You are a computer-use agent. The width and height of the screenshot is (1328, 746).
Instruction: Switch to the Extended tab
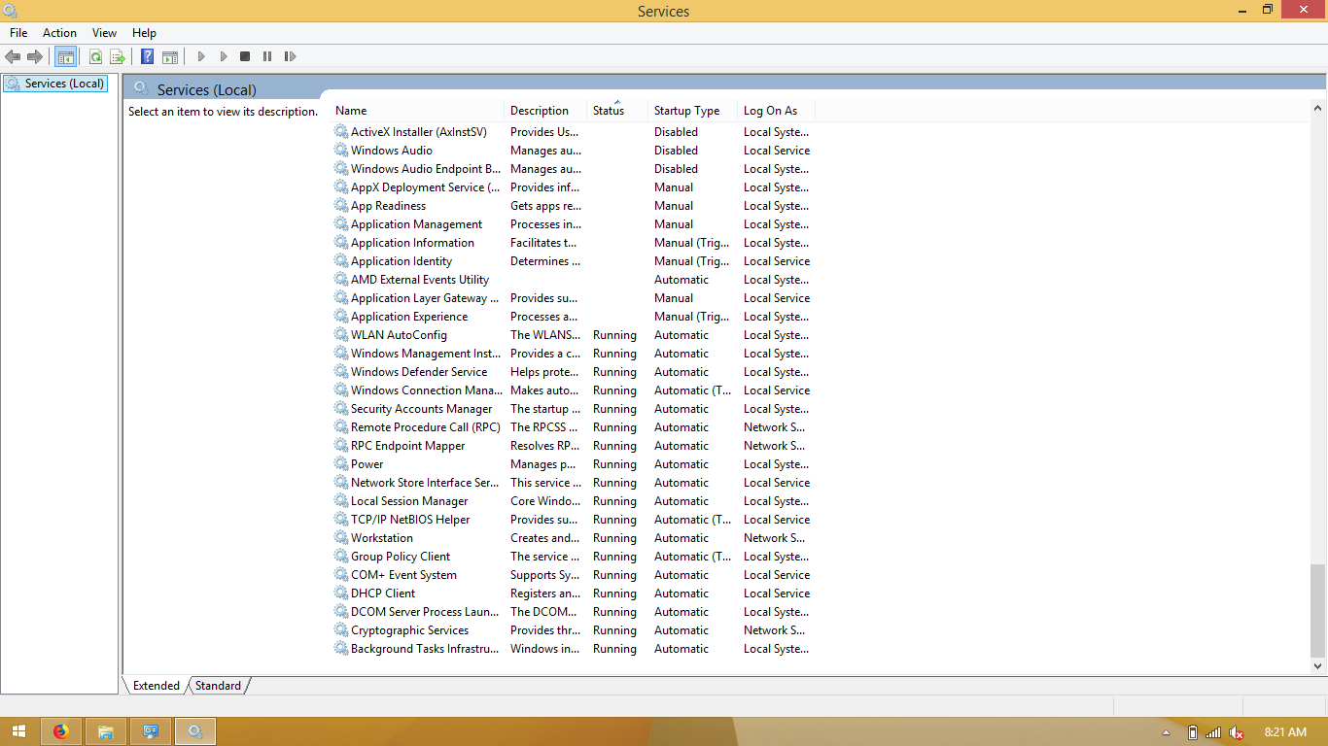pos(157,686)
